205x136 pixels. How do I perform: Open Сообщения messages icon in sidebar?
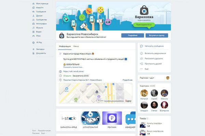click(33, 12)
